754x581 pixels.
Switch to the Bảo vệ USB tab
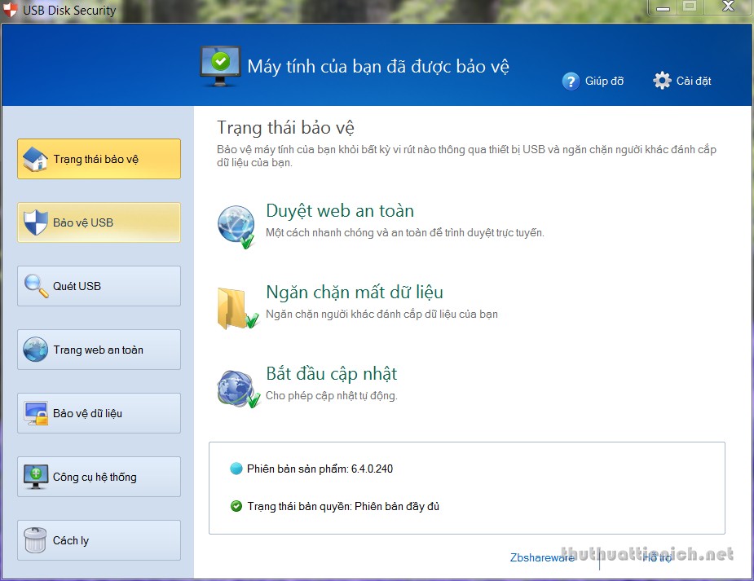(99, 222)
